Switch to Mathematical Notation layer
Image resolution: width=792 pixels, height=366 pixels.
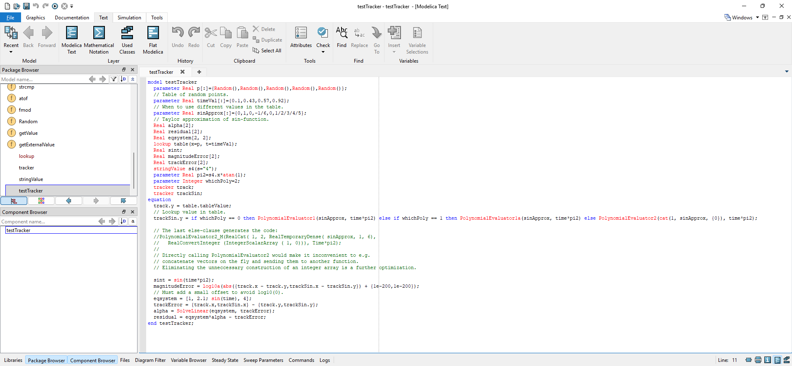[x=99, y=40]
